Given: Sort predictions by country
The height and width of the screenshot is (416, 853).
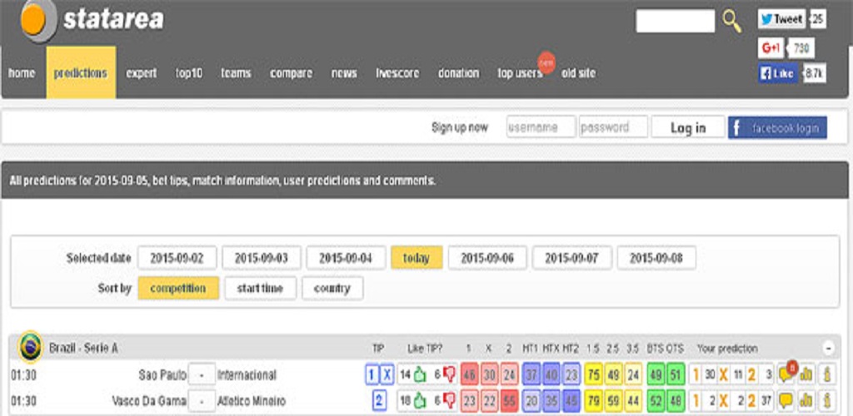Looking at the screenshot, I should click(332, 289).
